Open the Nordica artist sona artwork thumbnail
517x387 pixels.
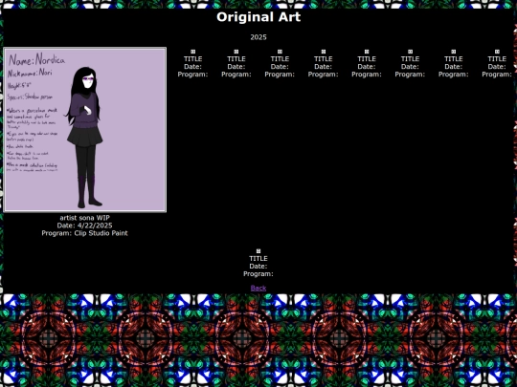click(85, 130)
